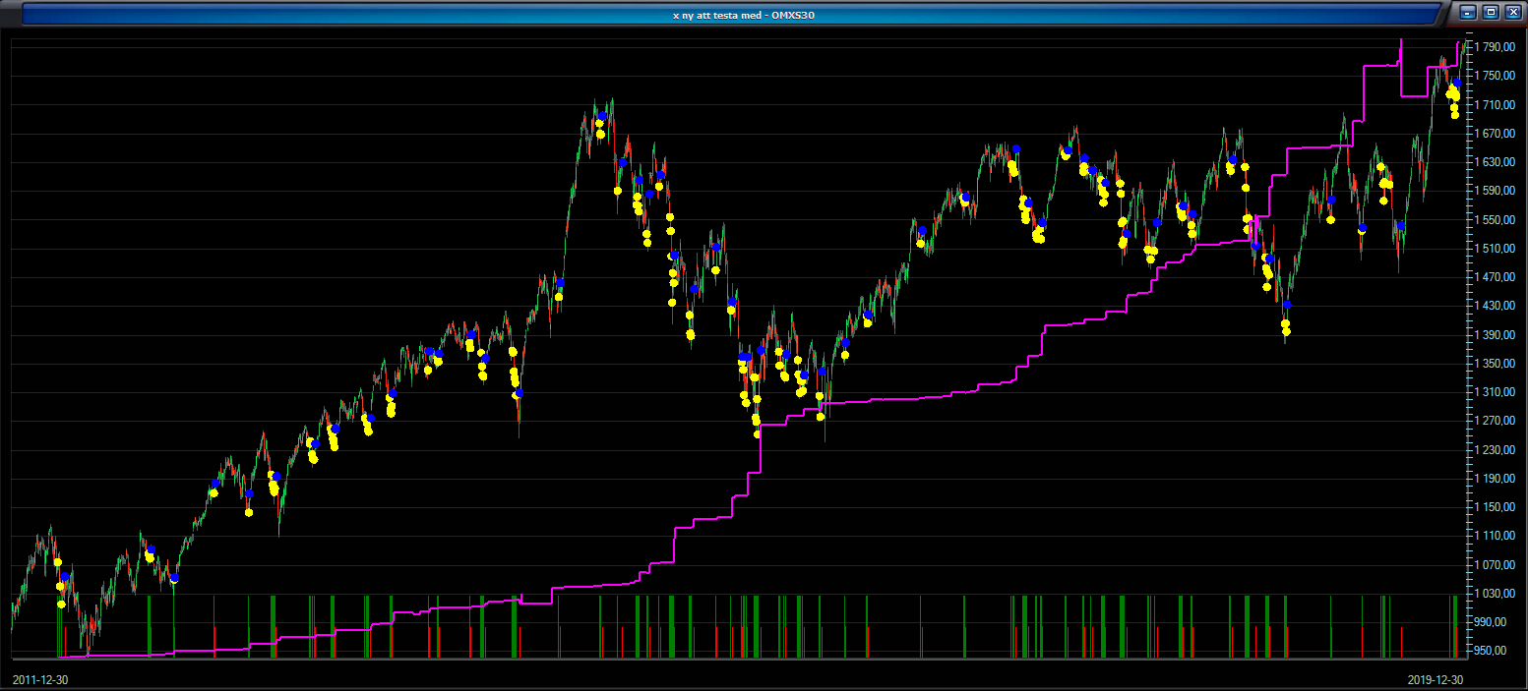1528x691 pixels.
Task: Pick the 1 430,00 value on price axis
Action: (1497, 306)
